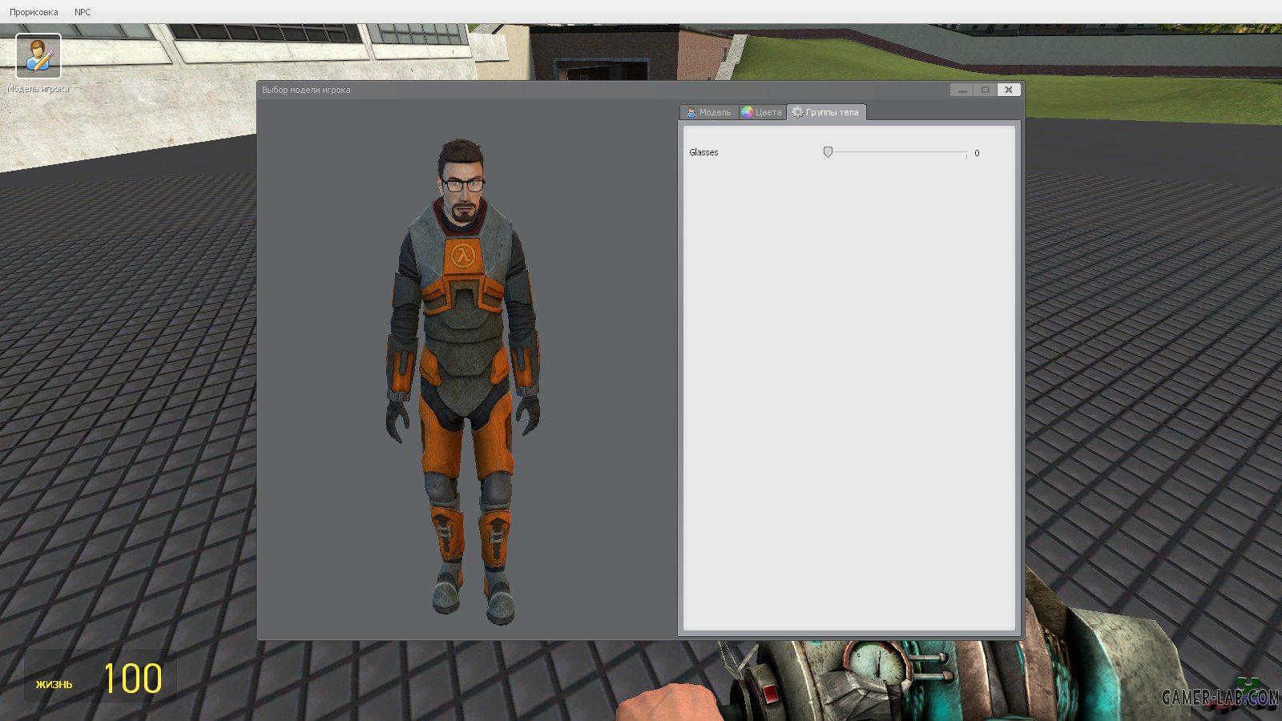Close the player model selection window
This screenshot has width=1282, height=721.
tap(1009, 90)
